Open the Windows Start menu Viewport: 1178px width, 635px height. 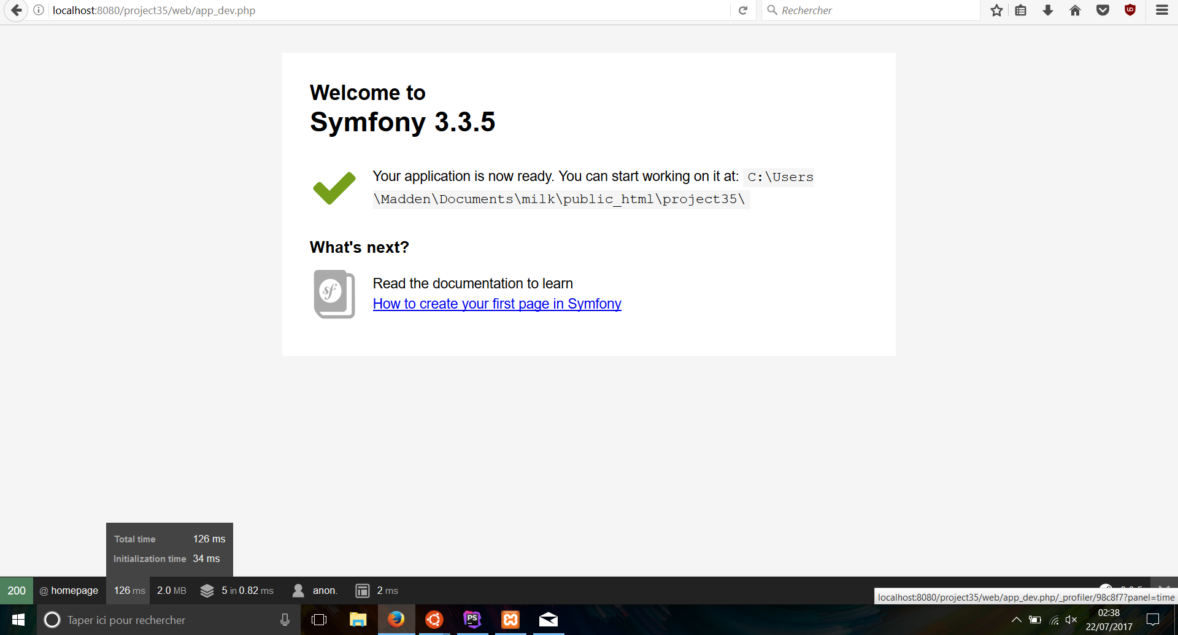click(x=18, y=620)
